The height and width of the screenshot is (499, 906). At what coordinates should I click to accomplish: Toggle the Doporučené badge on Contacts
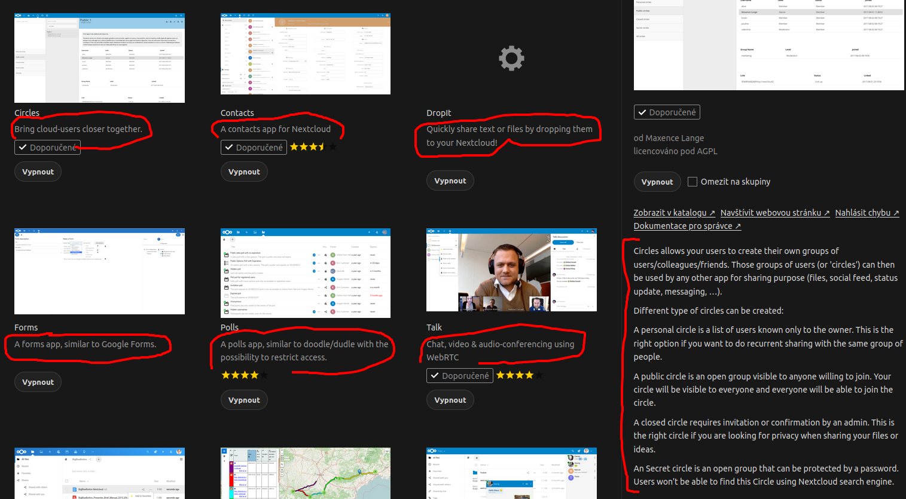pyautogui.click(x=254, y=147)
